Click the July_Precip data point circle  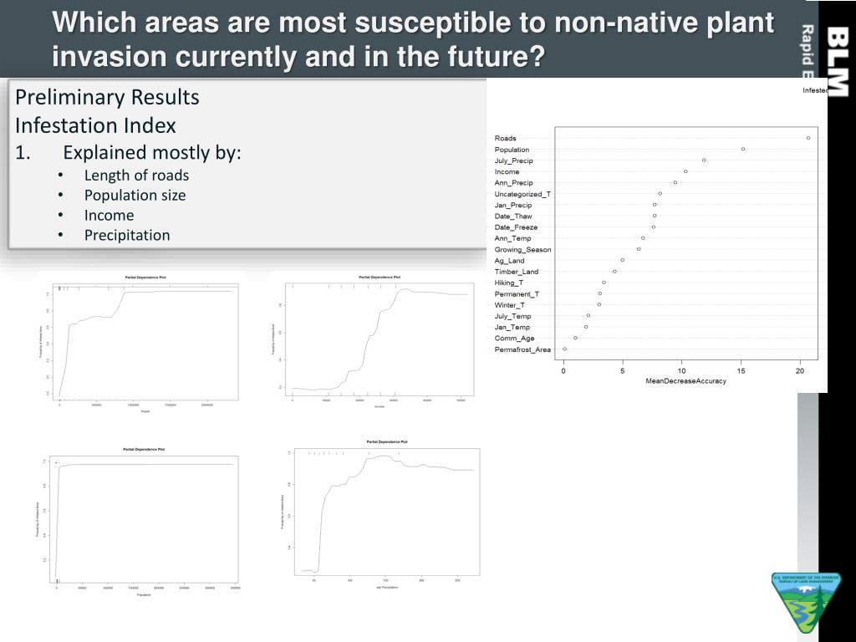[704, 160]
